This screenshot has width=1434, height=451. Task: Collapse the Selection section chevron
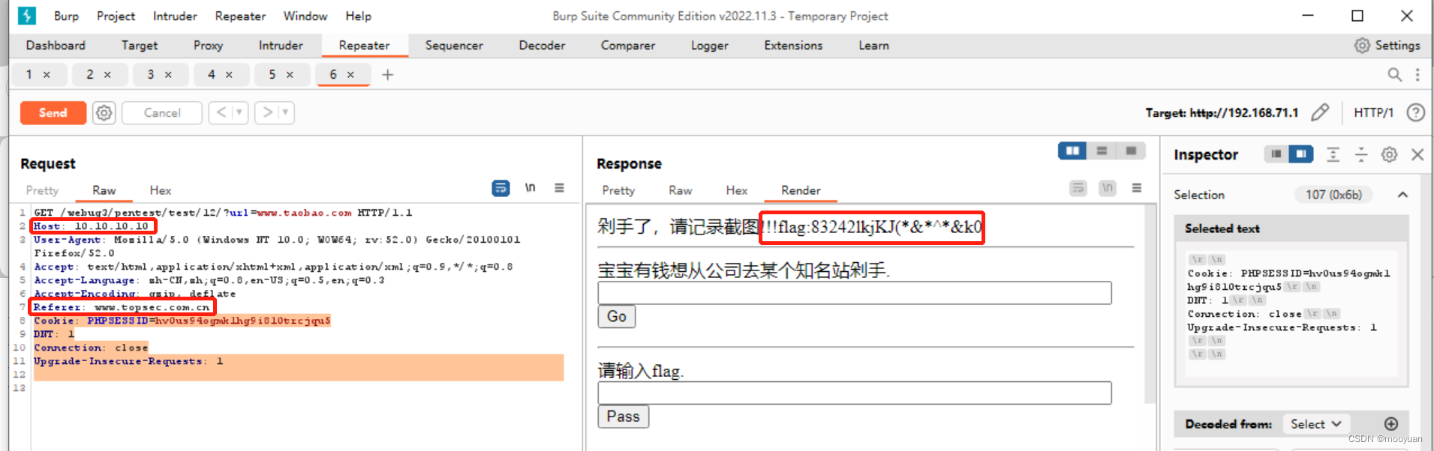pos(1402,195)
